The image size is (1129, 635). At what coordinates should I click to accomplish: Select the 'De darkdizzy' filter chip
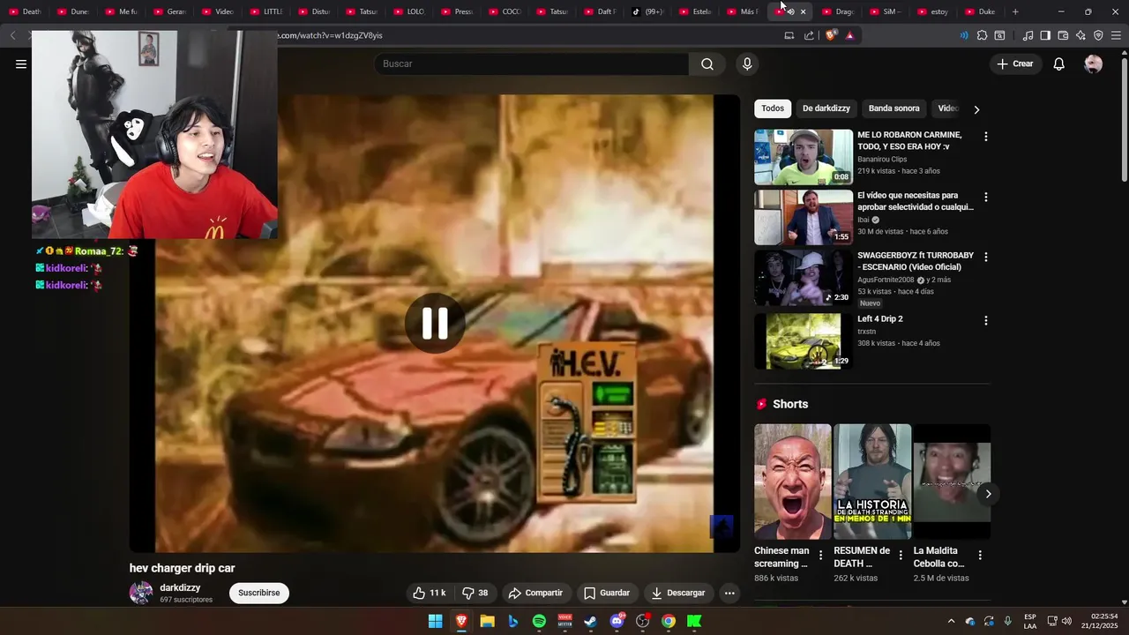point(826,108)
